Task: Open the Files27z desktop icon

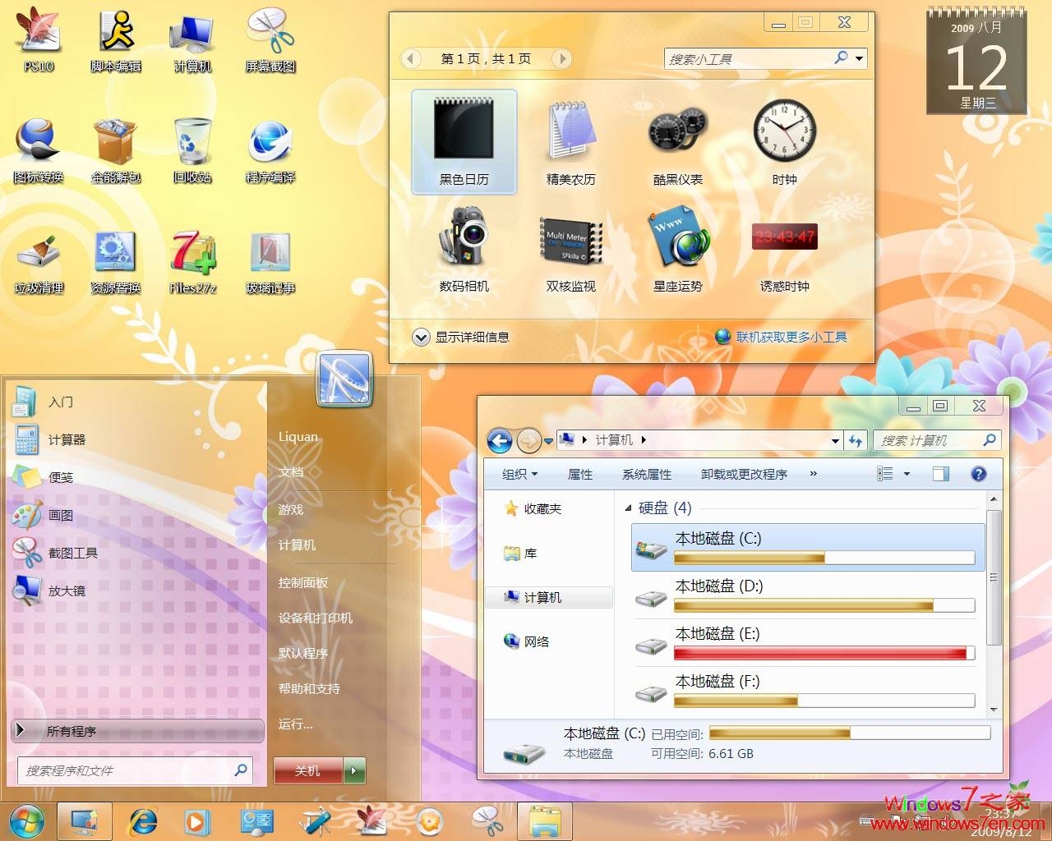Action: point(191,259)
